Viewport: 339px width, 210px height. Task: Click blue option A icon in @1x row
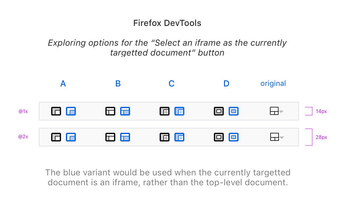71,111
